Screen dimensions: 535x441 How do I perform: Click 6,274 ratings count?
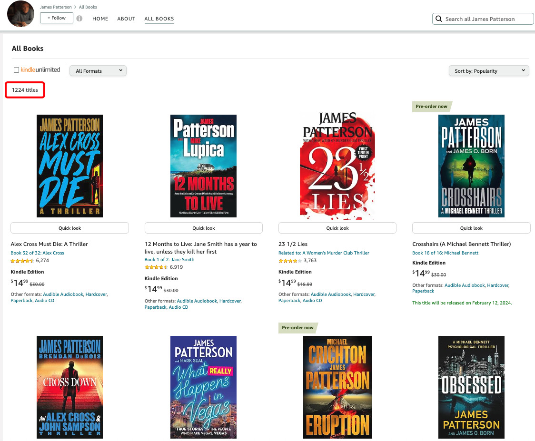[x=42, y=261]
